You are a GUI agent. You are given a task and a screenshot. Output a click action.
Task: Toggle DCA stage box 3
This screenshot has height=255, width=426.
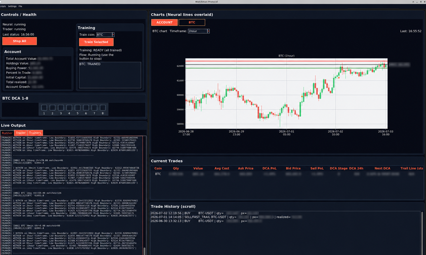(61, 108)
